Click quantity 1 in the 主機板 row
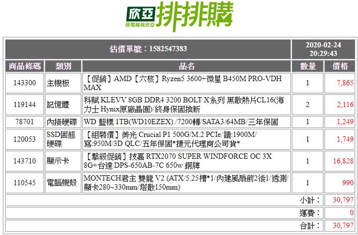This screenshot has height=235, width=358. click(x=308, y=83)
